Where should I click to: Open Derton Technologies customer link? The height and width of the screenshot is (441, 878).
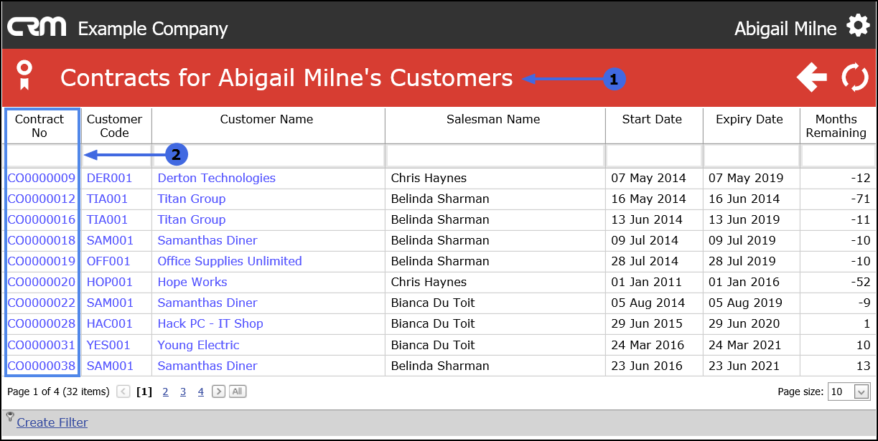tap(216, 178)
